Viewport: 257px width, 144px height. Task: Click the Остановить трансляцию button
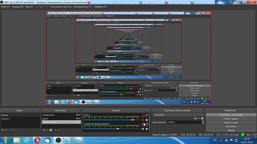click(x=231, y=115)
